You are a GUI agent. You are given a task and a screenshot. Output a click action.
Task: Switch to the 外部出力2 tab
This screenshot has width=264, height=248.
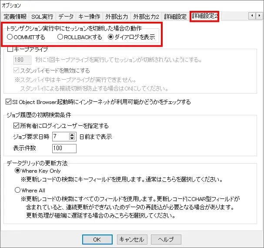pyautogui.click(x=147, y=17)
